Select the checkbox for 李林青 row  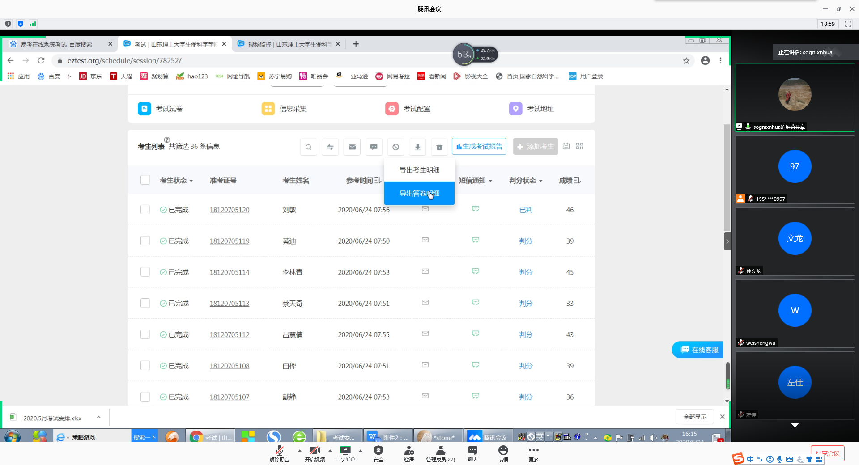[x=145, y=272]
